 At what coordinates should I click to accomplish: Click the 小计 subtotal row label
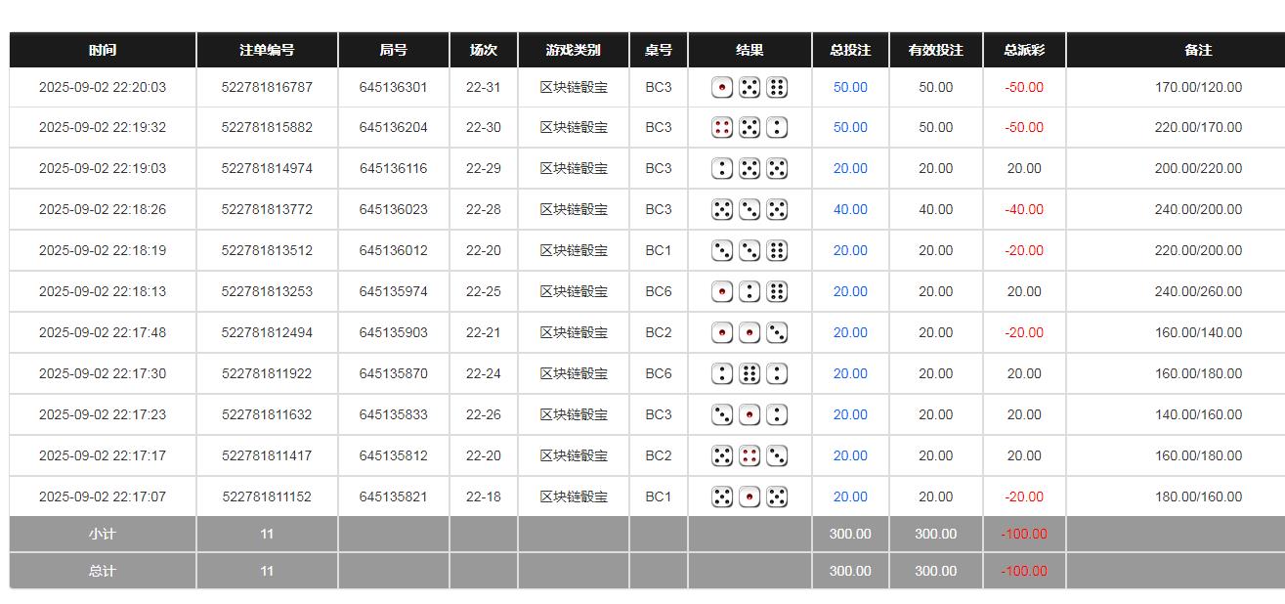[x=103, y=535]
